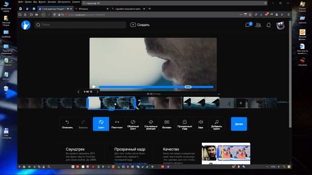Click the Coub logo icon
Image resolution: width=312 pixels, height=175 pixels.
click(26, 25)
